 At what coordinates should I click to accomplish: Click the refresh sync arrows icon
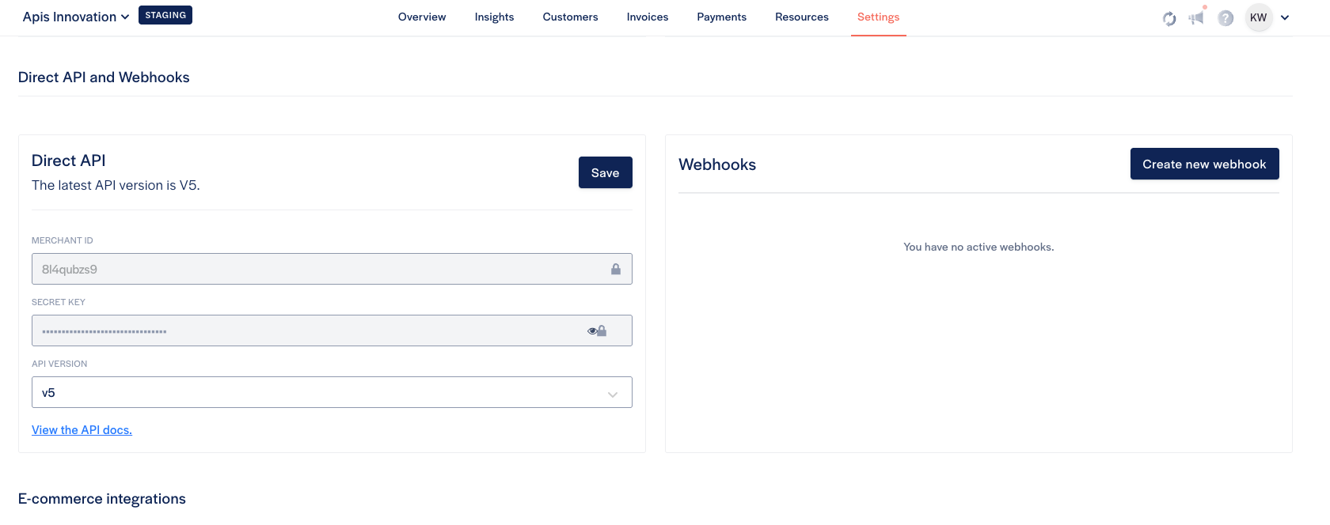[x=1169, y=18]
